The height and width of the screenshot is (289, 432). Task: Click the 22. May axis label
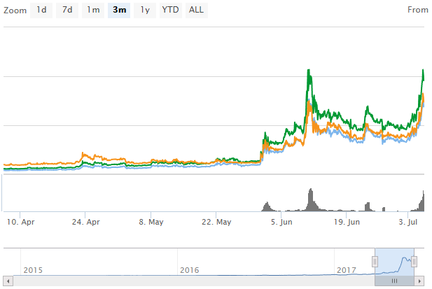coord(216,222)
